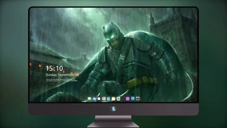Launch the pink Music app icon
Image resolution: width=227 pixels, height=128 pixels.
coord(127,99)
